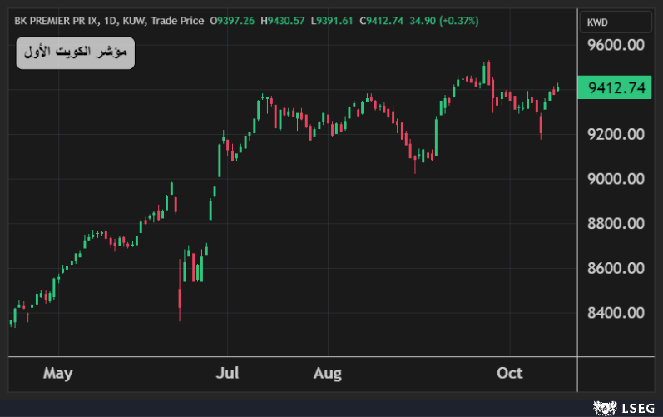Image resolution: width=663 pixels, height=417 pixels.
Task: Click the 8400.00 price axis label
Action: pos(616,314)
